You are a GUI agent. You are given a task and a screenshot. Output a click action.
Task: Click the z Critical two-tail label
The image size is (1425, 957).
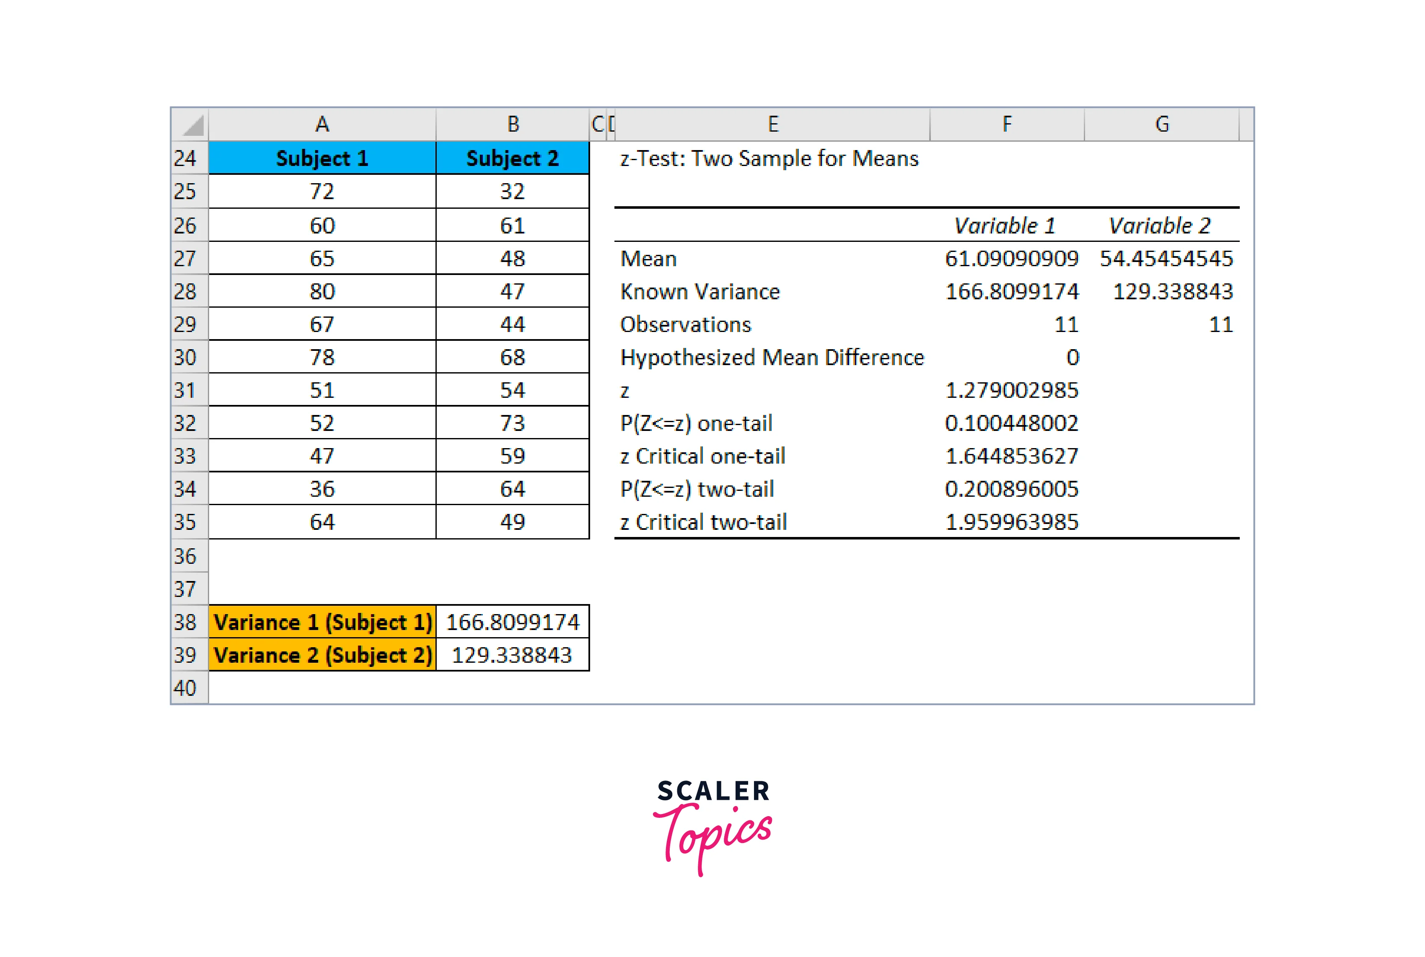pyautogui.click(x=703, y=522)
